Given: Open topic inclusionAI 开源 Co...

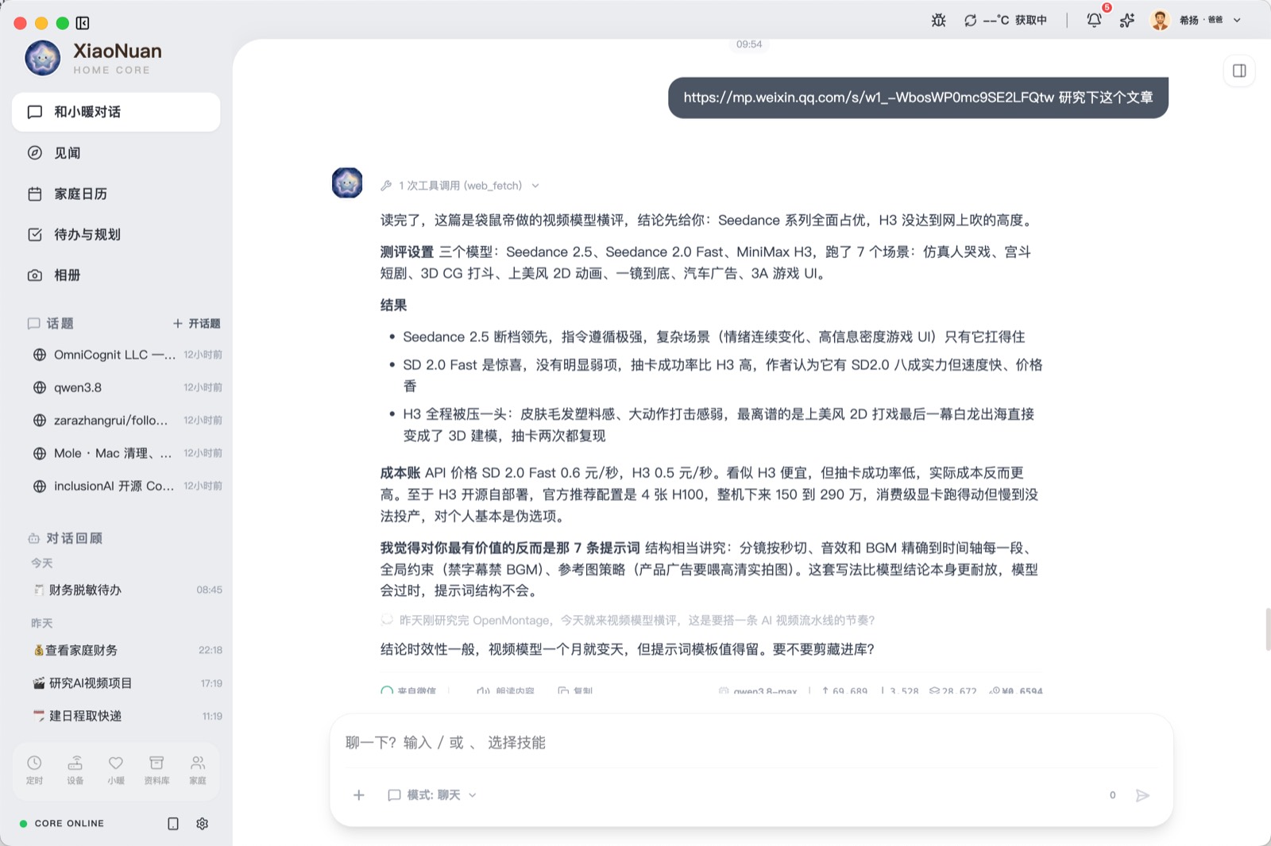Looking at the screenshot, I should click(x=126, y=486).
